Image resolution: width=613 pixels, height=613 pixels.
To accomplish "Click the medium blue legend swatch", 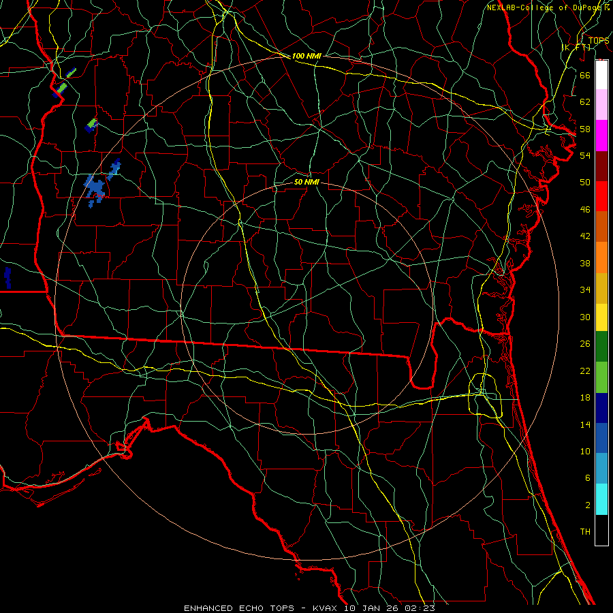I will pos(601,438).
